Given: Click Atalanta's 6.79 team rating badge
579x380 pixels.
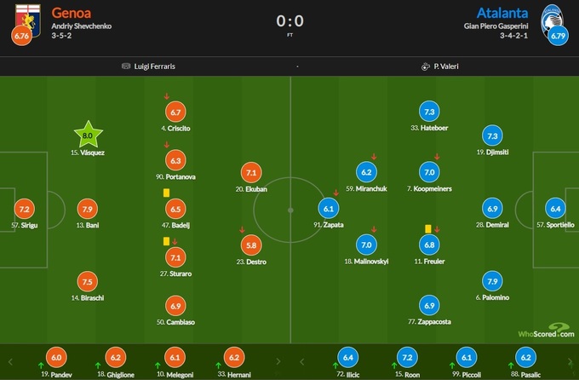Looking at the screenshot, I should click(x=558, y=37).
